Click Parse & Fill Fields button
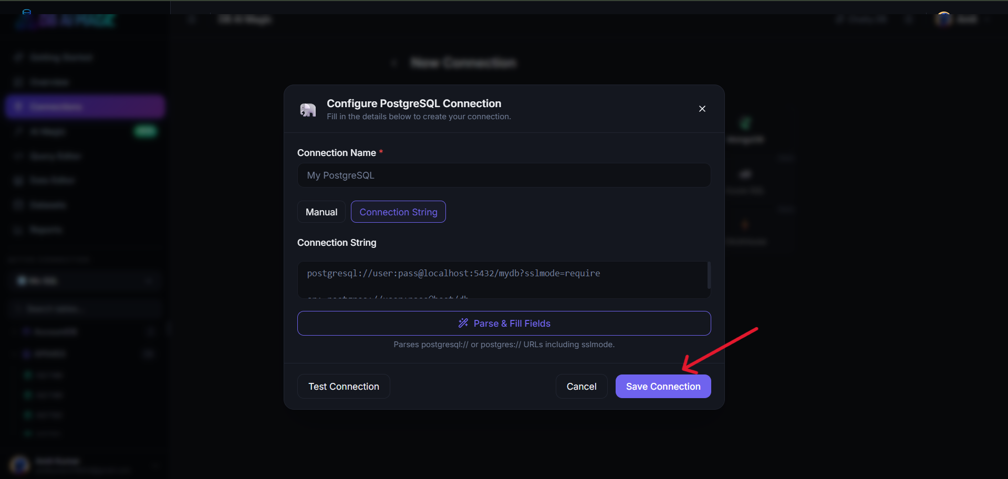This screenshot has height=479, width=1008. 504,323
